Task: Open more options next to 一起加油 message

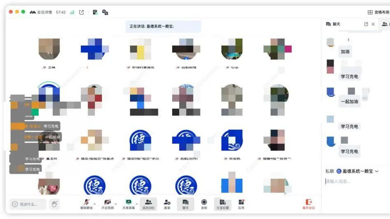Action: pyautogui.click(x=365, y=98)
